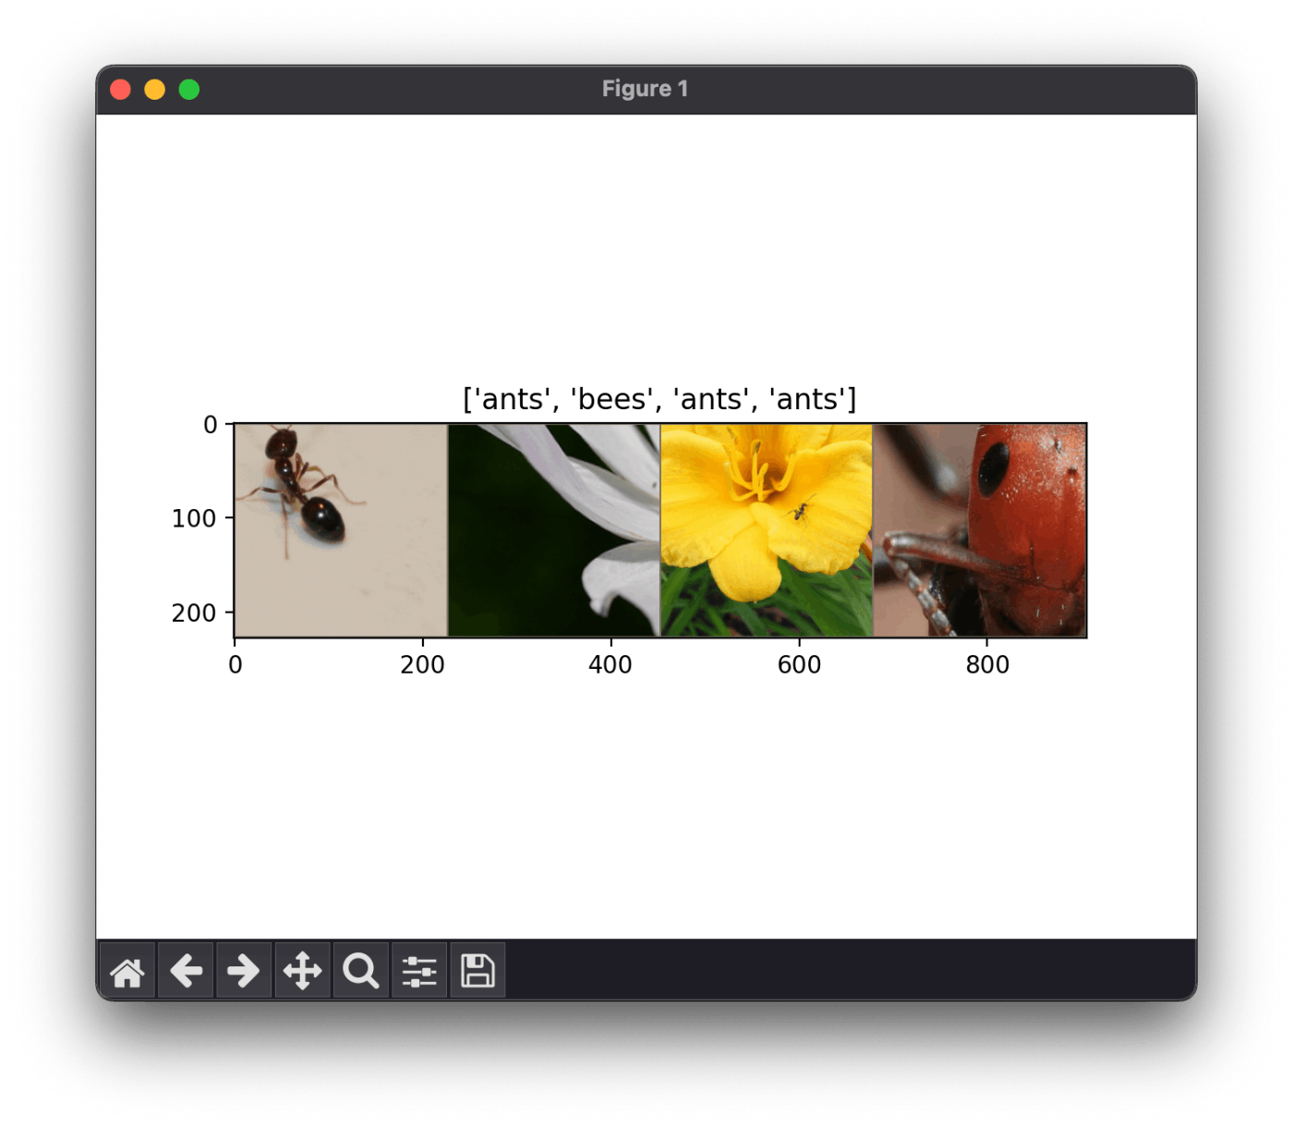The image size is (1293, 1128).
Task: Click the x-axis tick label 200
Action: pos(423,665)
